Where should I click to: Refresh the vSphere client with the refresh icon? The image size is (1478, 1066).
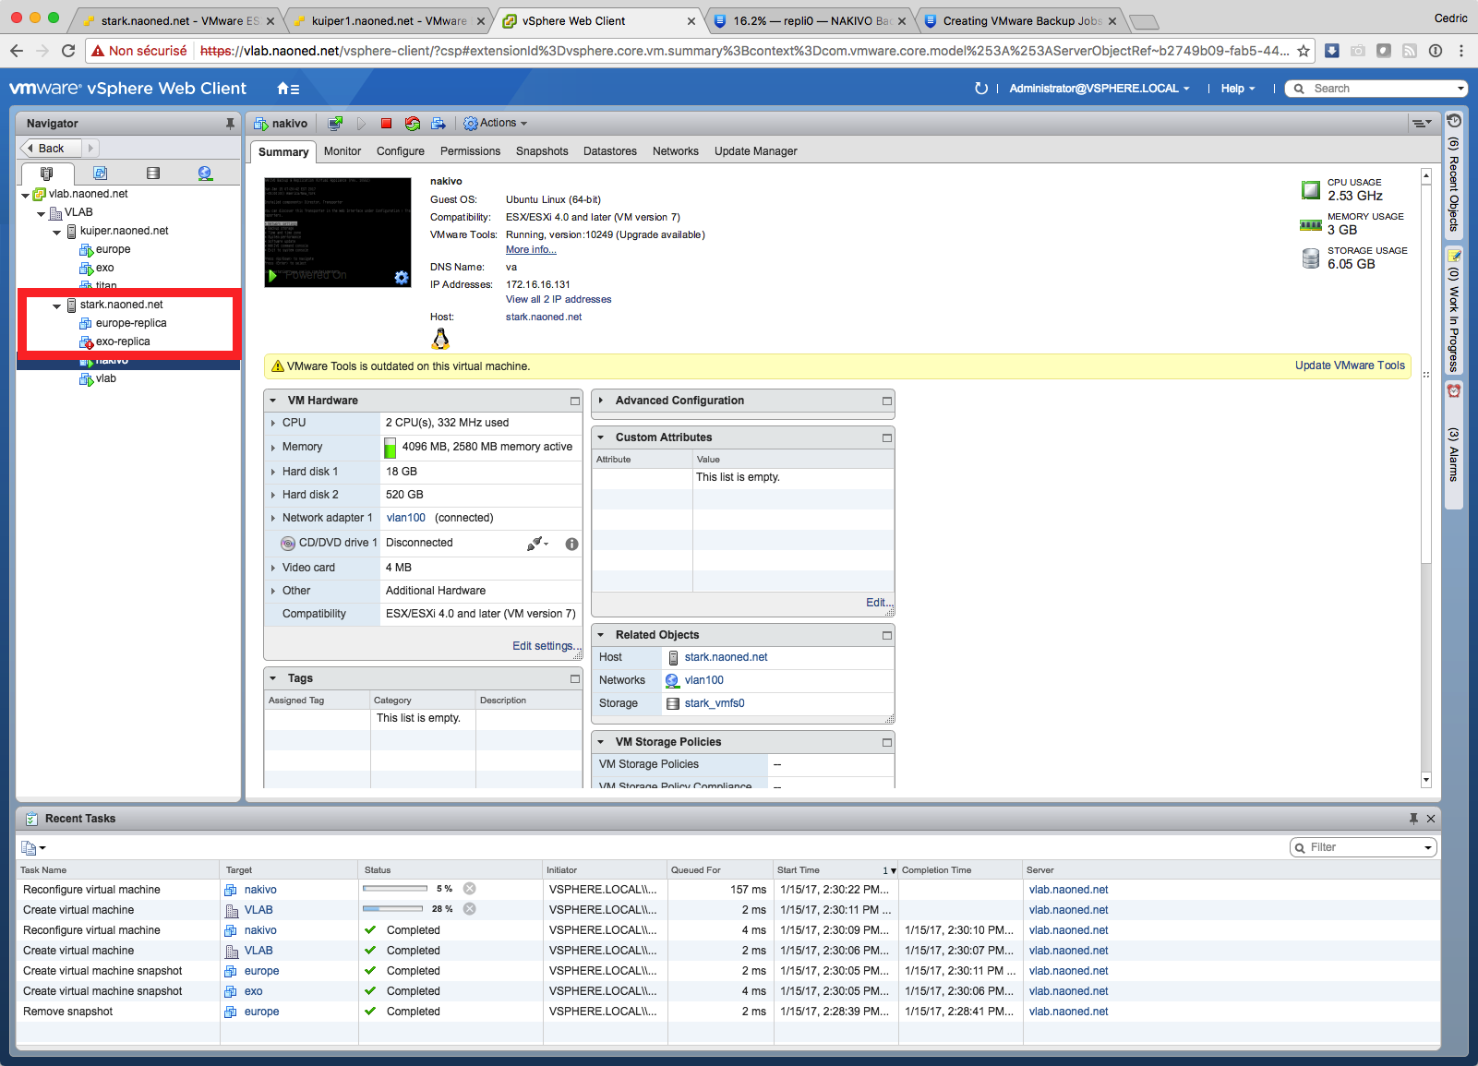[x=980, y=89]
